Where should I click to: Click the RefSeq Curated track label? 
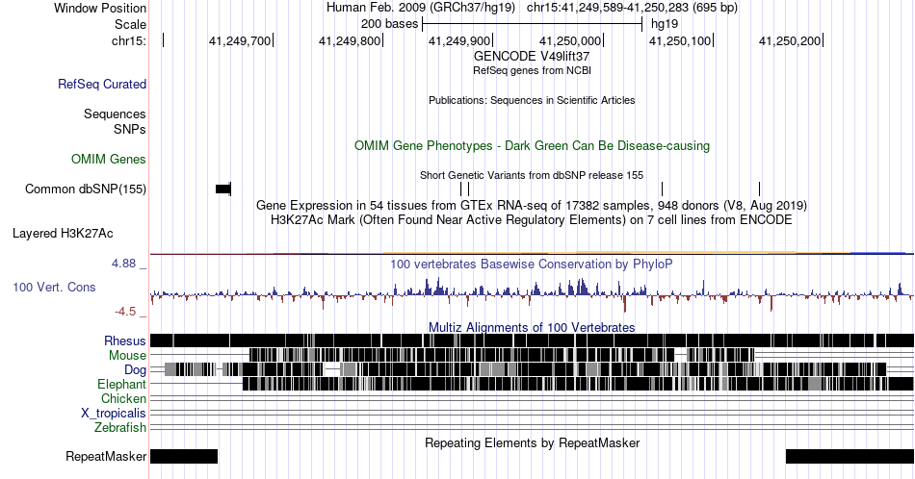(x=102, y=84)
